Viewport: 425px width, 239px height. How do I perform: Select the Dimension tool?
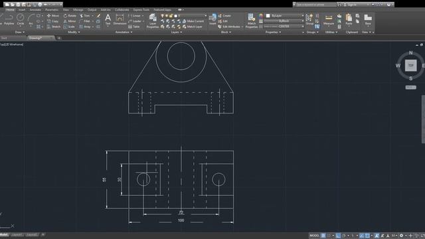coord(120,19)
